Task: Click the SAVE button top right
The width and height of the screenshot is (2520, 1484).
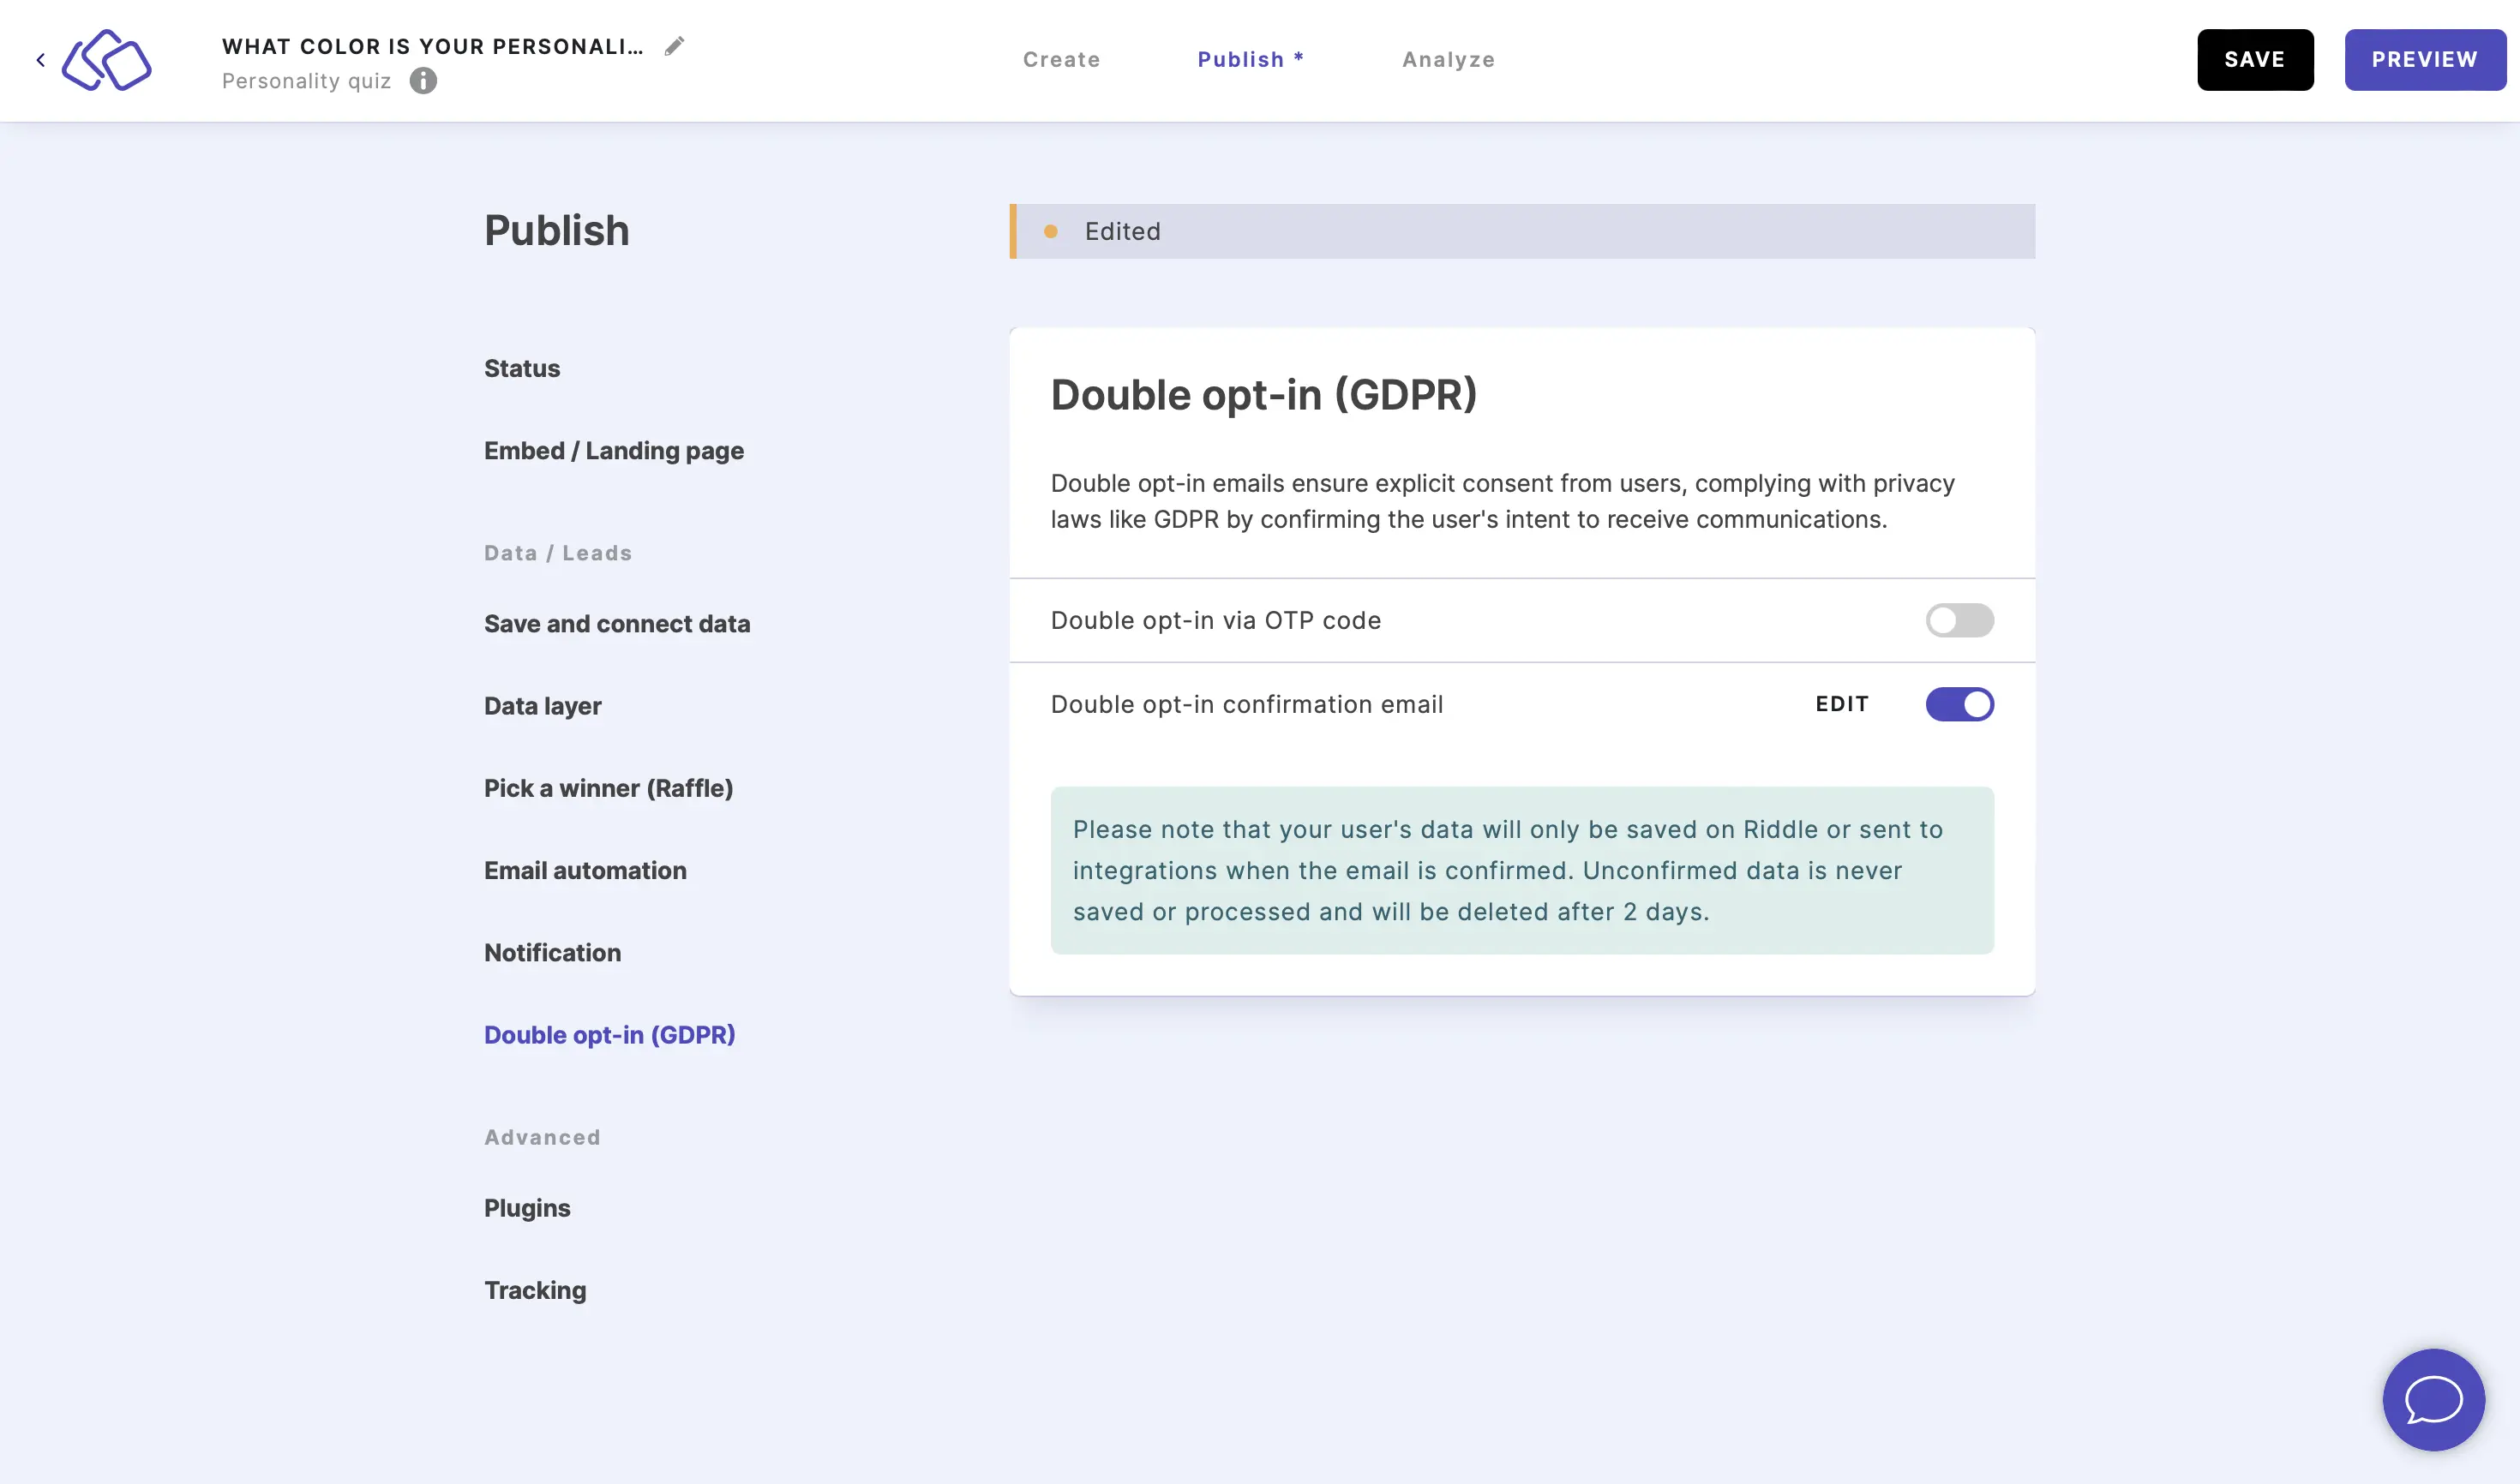Action: [2255, 60]
